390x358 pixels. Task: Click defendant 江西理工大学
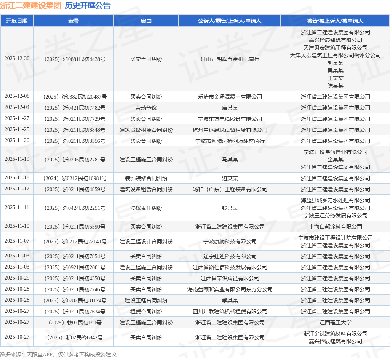pos(335,323)
